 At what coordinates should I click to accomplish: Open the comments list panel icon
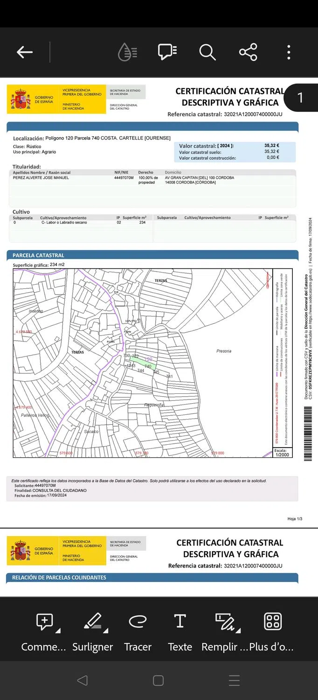[x=167, y=52]
